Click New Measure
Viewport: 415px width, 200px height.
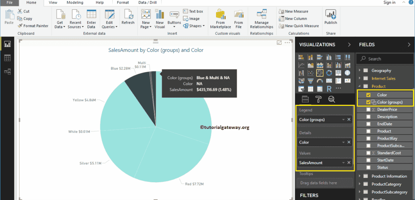[x=293, y=11]
